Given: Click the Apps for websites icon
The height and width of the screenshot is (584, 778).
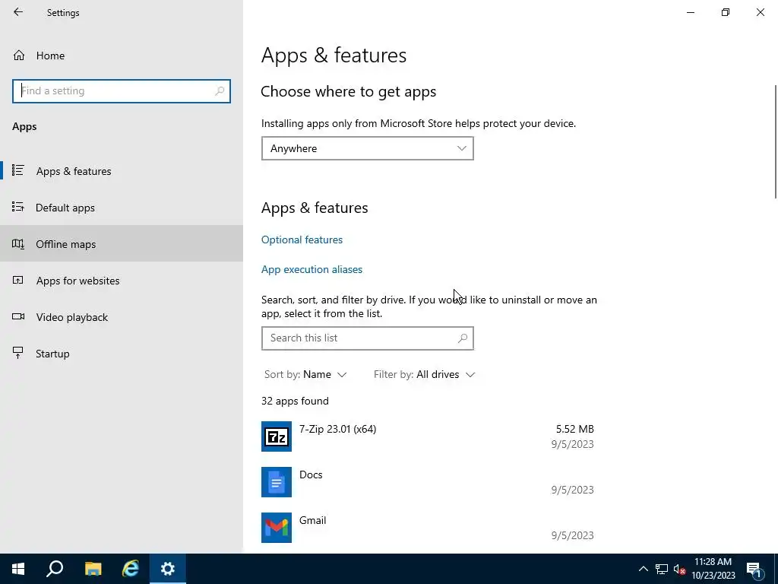Looking at the screenshot, I should (x=18, y=280).
